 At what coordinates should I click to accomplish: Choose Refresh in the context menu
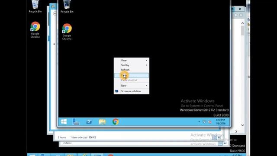click(x=132, y=70)
